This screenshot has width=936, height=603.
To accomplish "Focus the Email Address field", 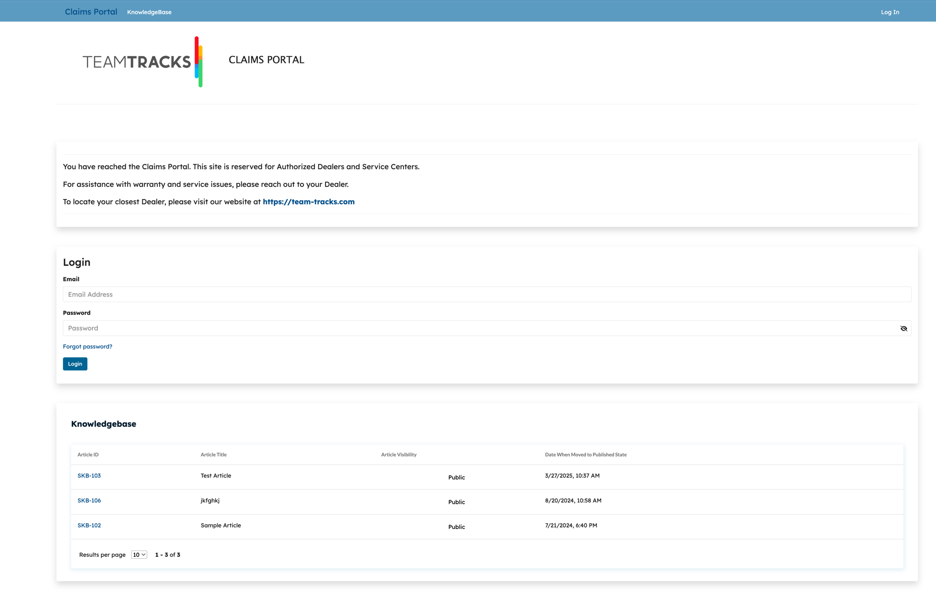I will click(487, 294).
